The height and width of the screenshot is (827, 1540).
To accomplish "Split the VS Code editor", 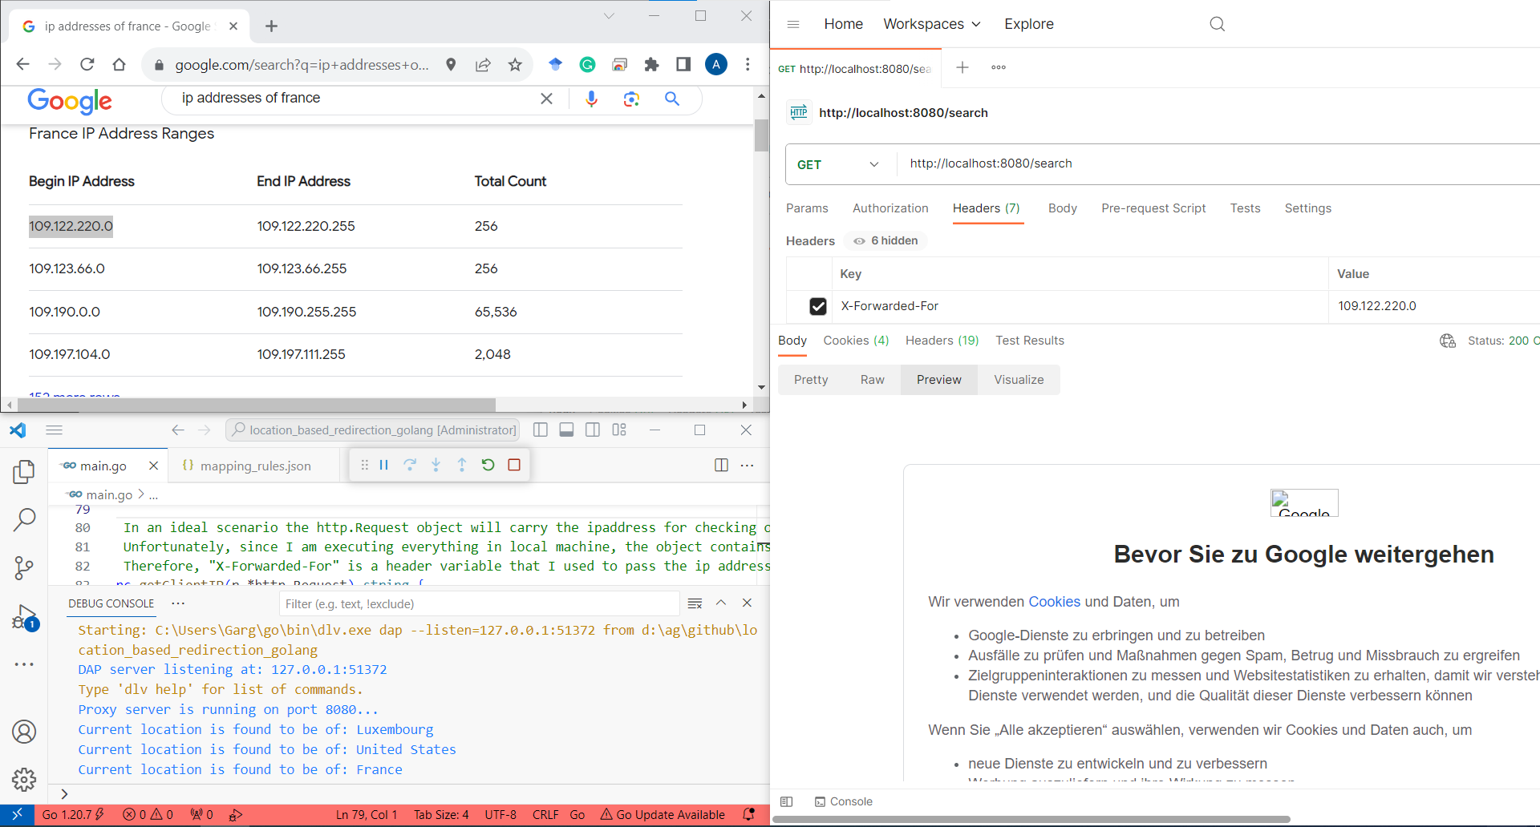I will click(721, 466).
